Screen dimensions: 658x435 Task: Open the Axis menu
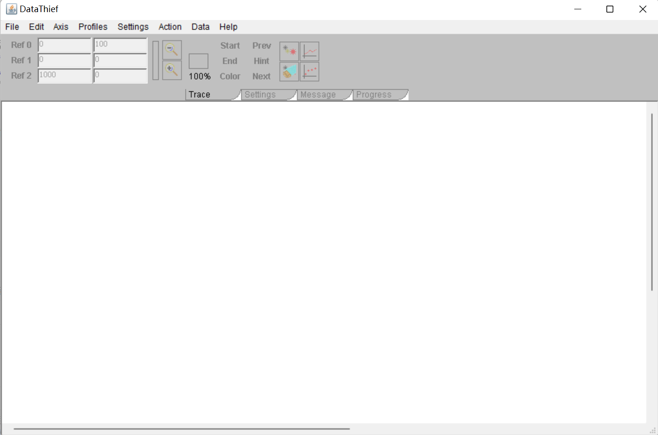[61, 27]
